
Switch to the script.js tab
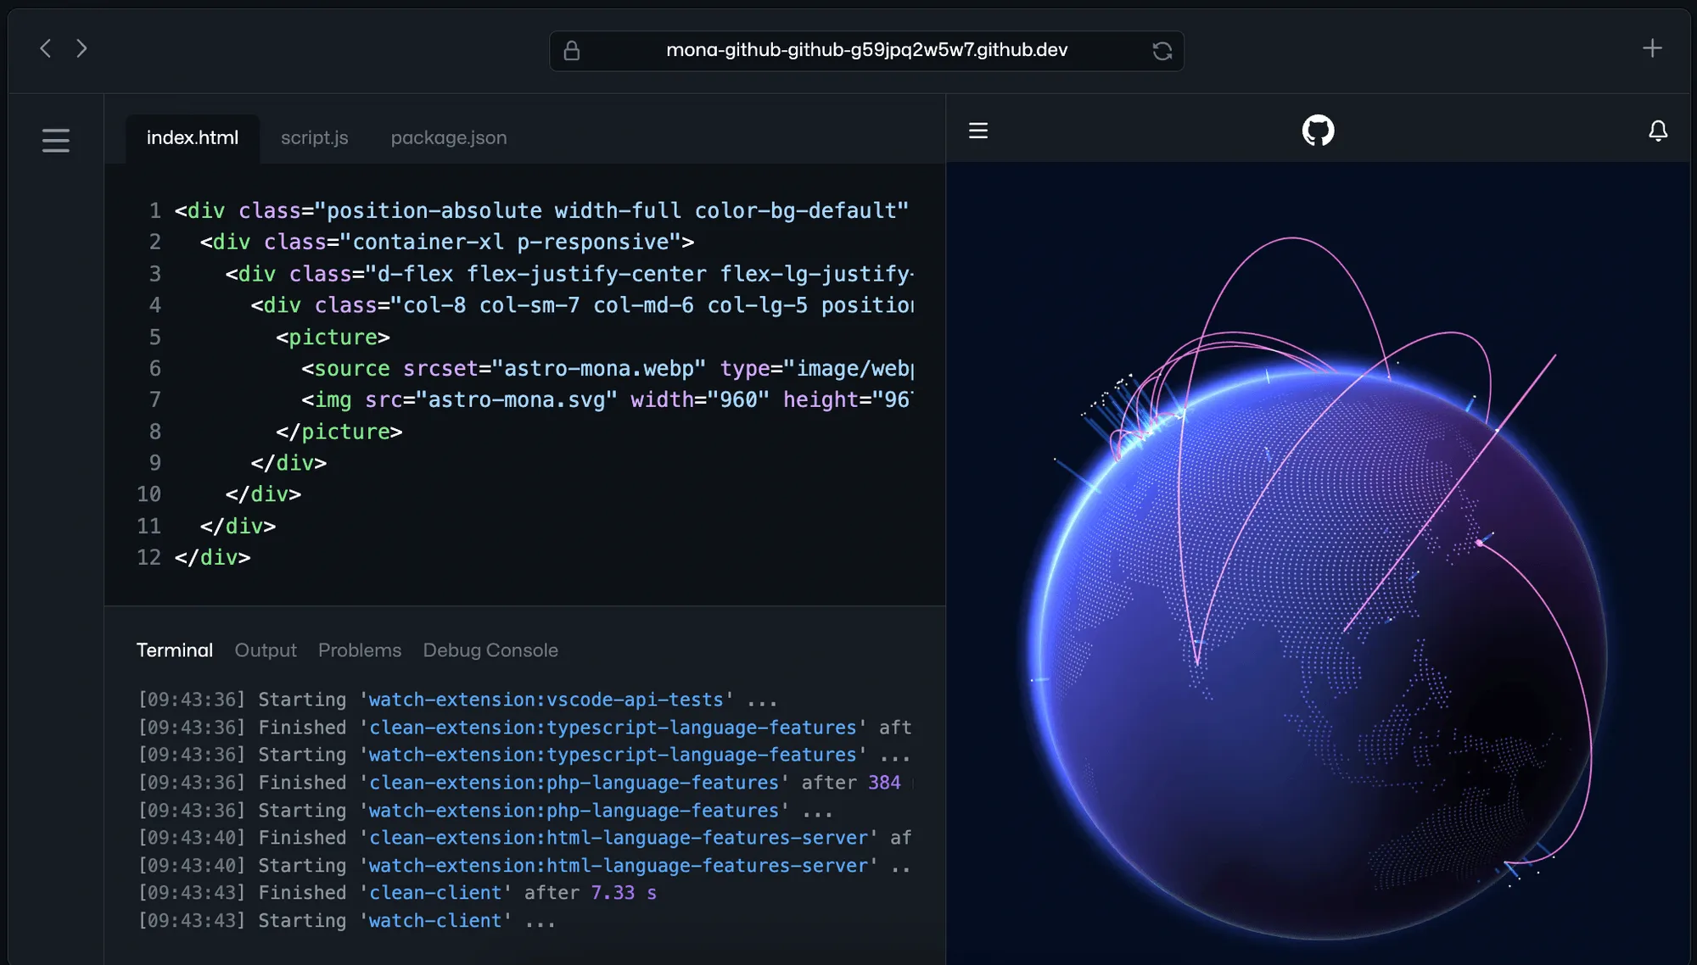(x=314, y=137)
